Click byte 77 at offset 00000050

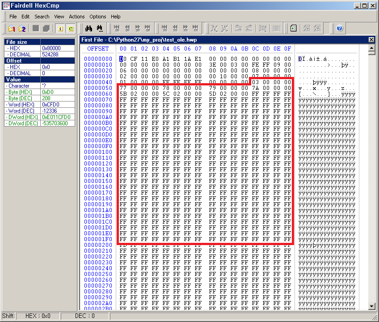pyautogui.click(x=123, y=88)
